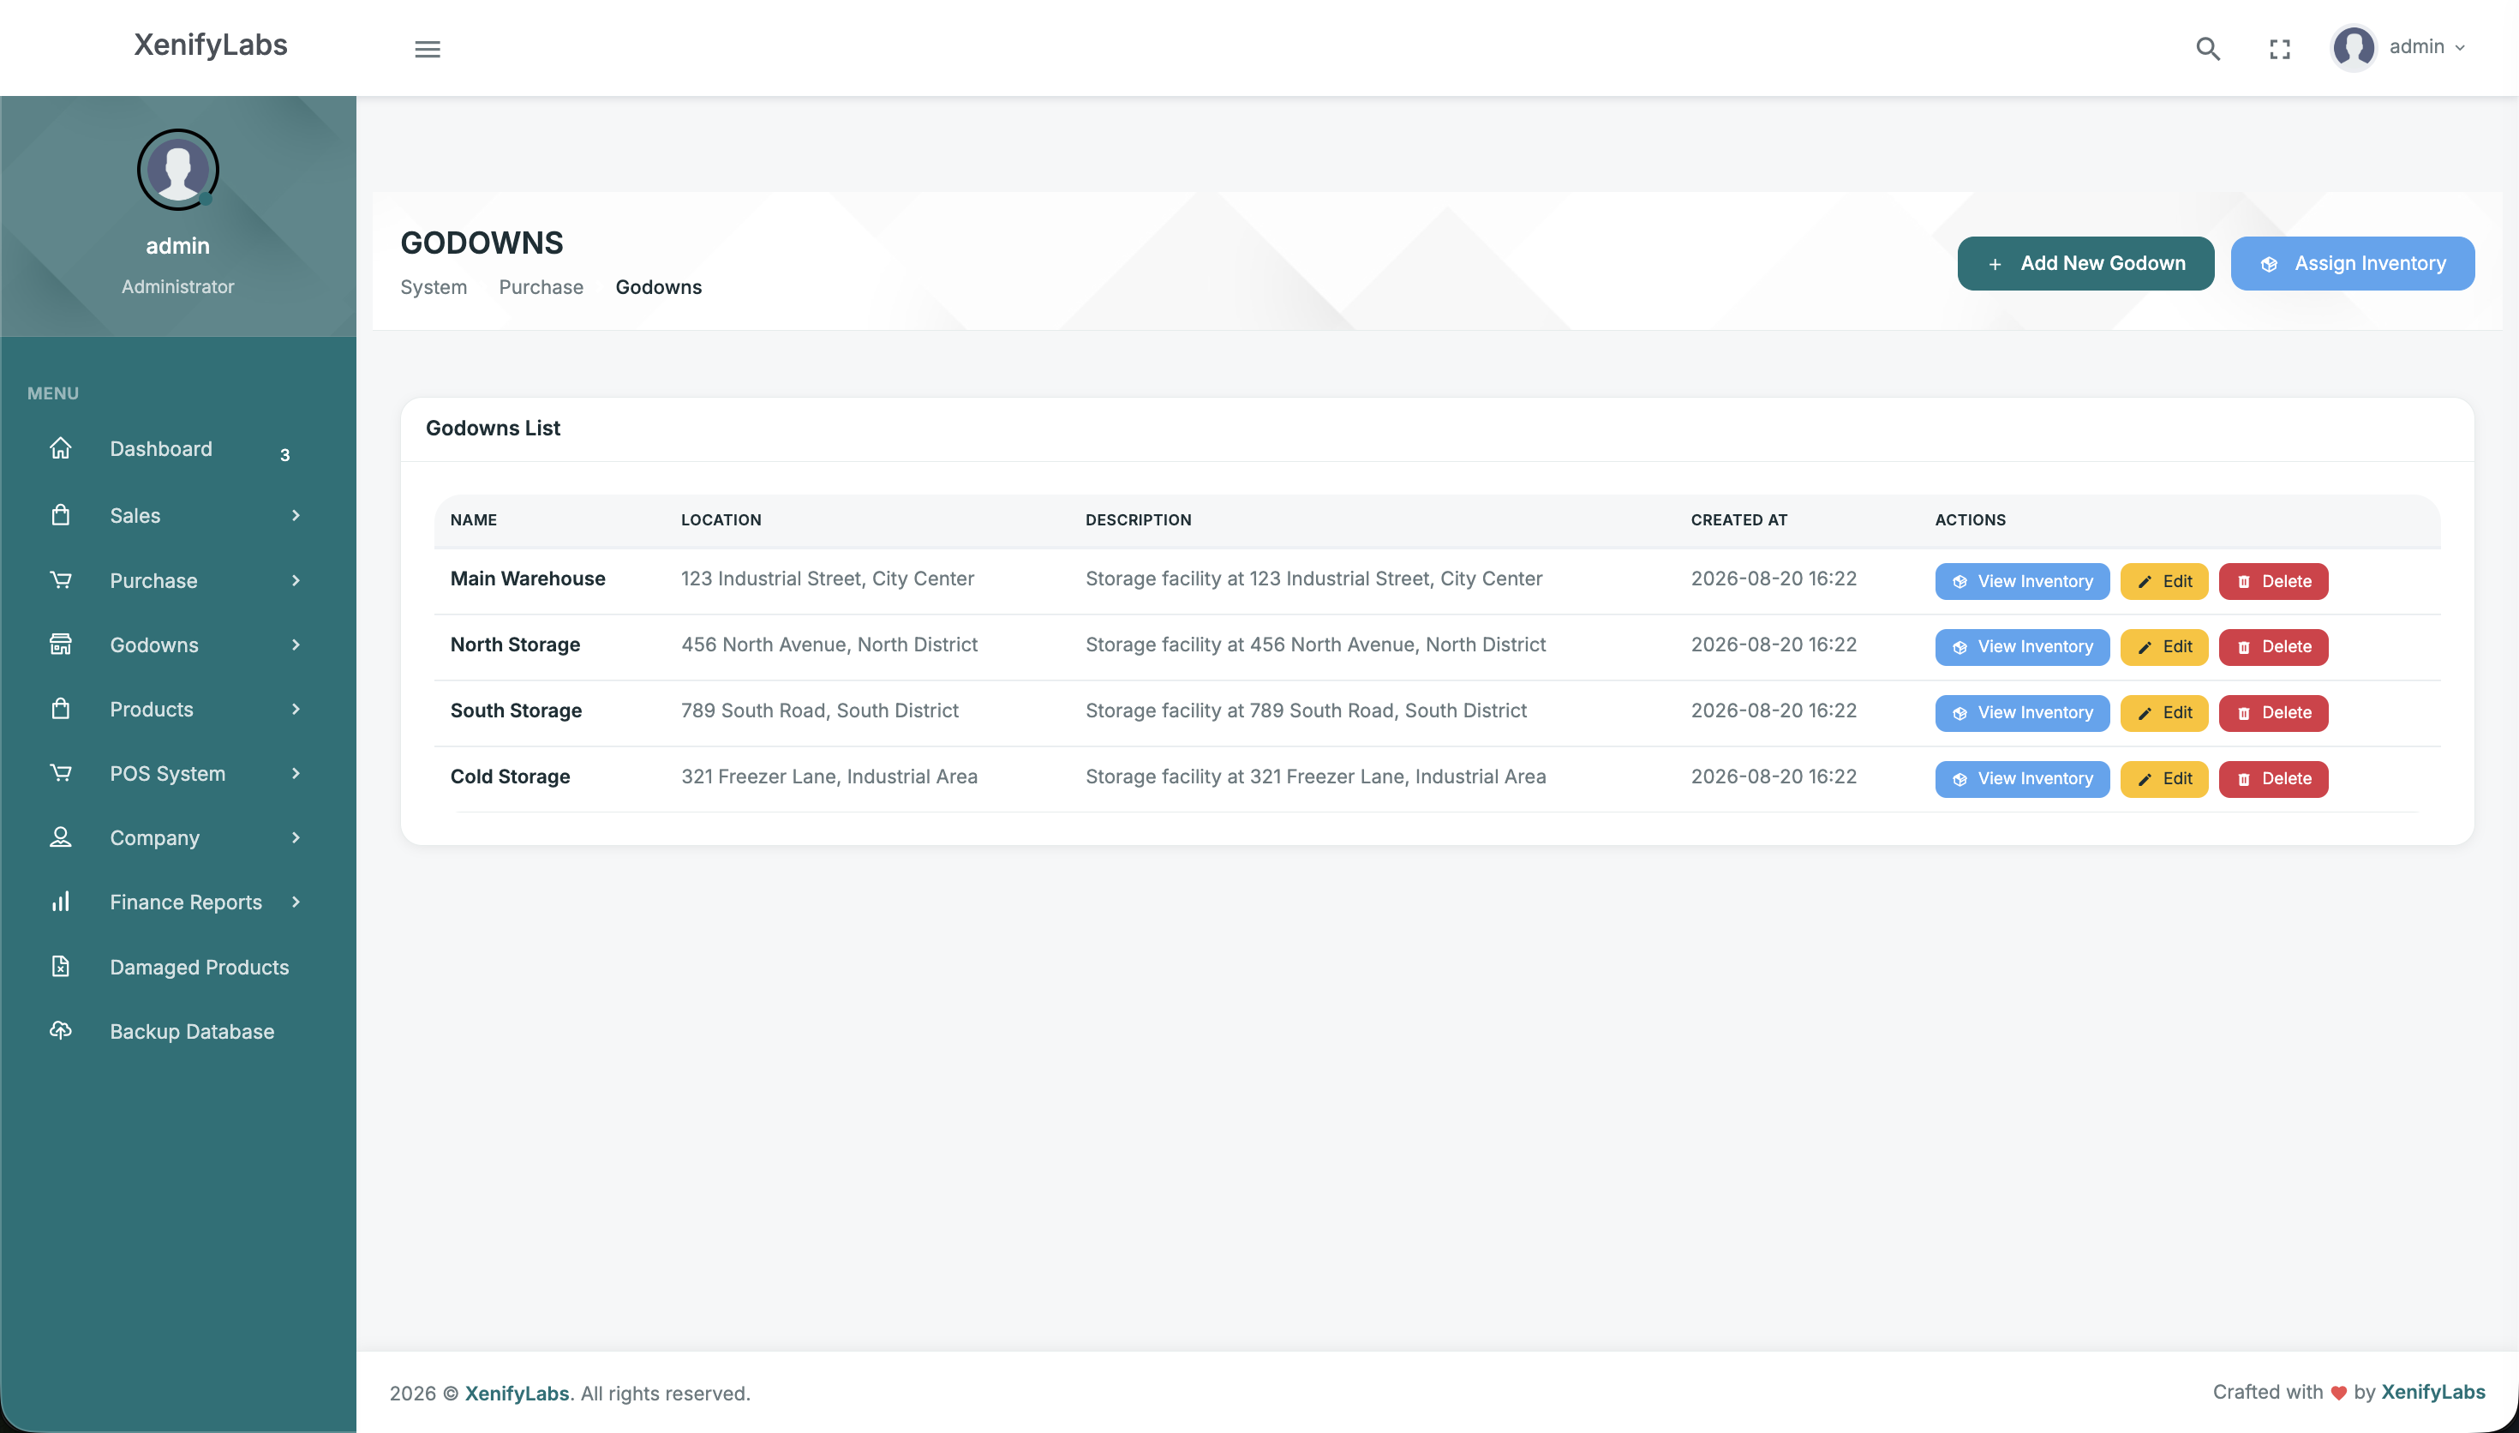Click the Company user icon
2519x1433 pixels.
point(61,836)
